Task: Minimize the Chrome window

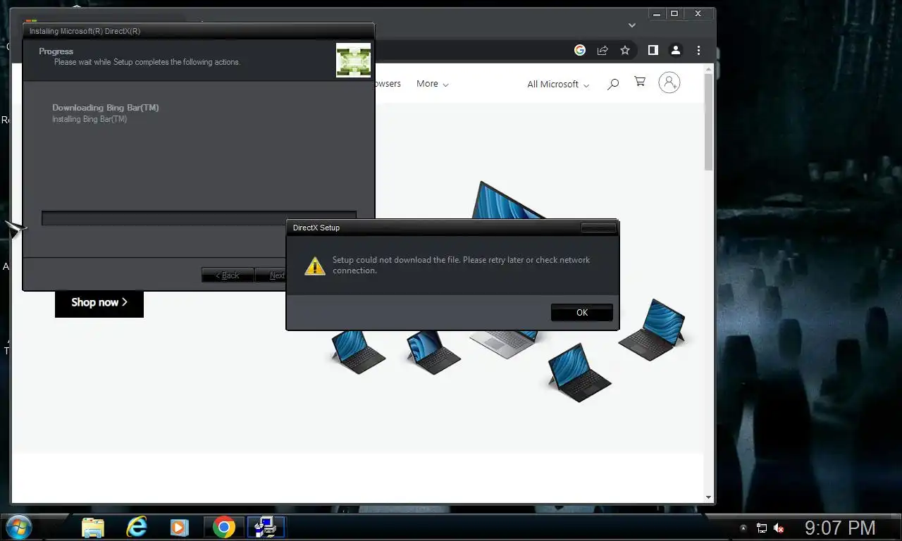Action: coord(657,13)
